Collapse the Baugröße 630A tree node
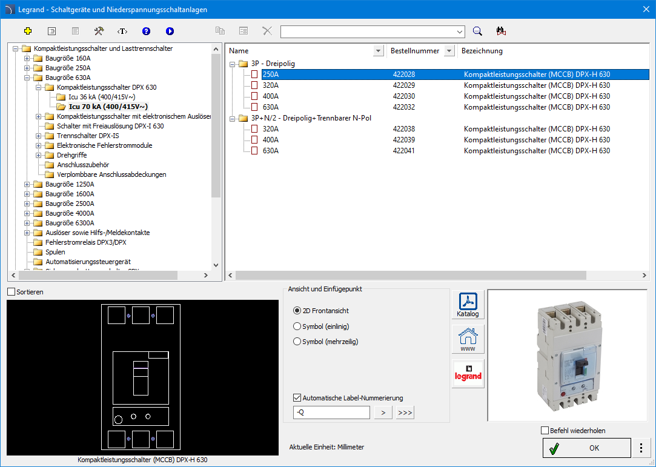Image resolution: width=656 pixels, height=467 pixels. (27, 78)
